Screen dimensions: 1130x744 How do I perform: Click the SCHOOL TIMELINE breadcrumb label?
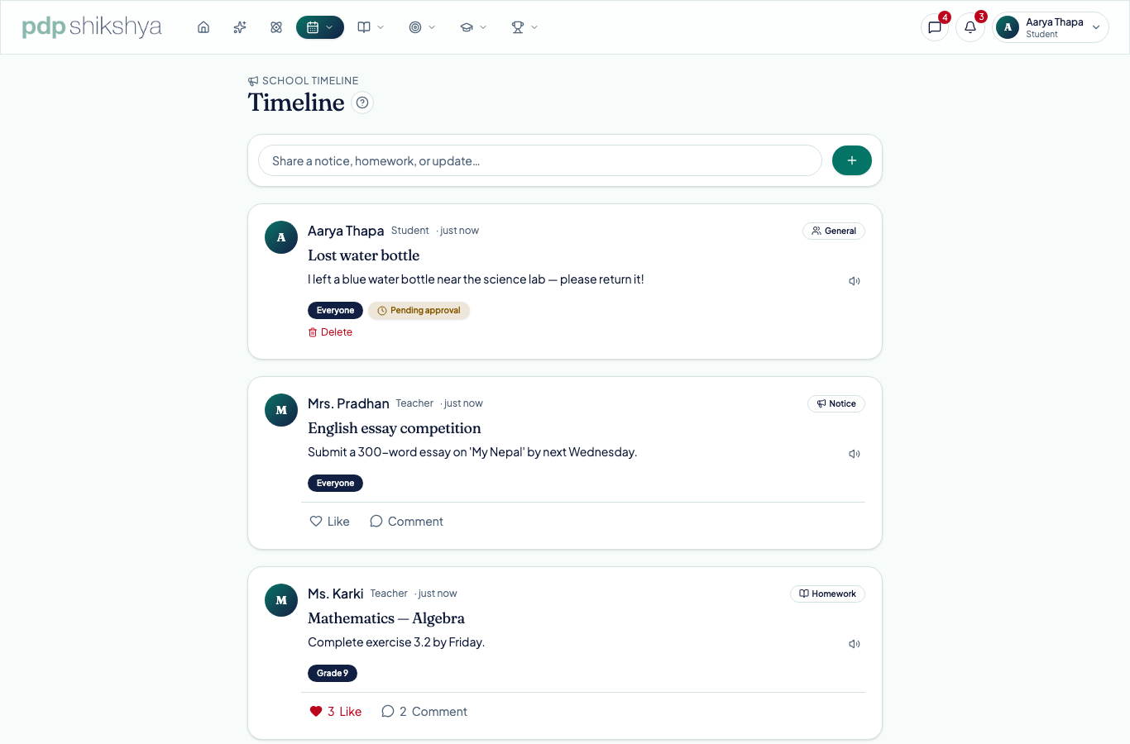[304, 81]
